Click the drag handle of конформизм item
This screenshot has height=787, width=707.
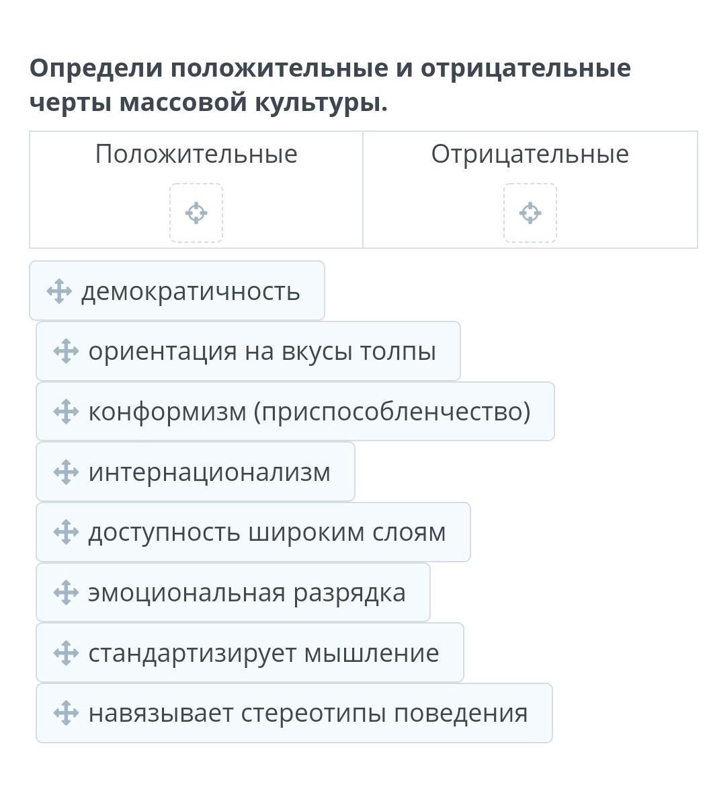66,412
